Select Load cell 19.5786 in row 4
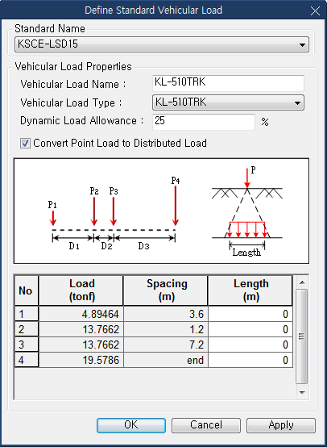327x447 pixels. (81, 360)
